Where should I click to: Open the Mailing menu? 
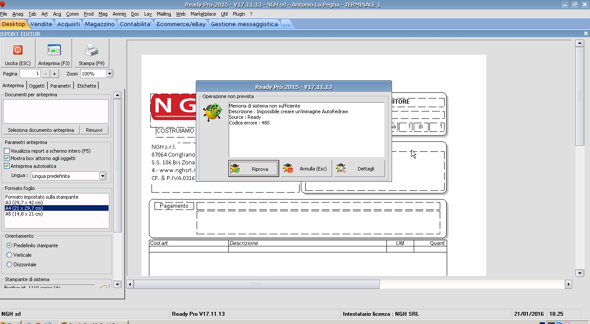(164, 14)
